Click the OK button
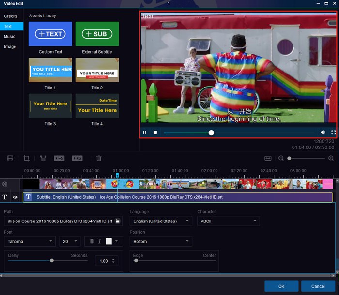The height and width of the screenshot is (295, 339). (281, 286)
